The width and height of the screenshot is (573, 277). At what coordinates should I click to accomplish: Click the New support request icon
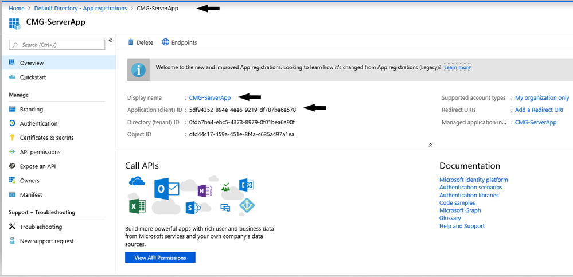tap(12, 241)
